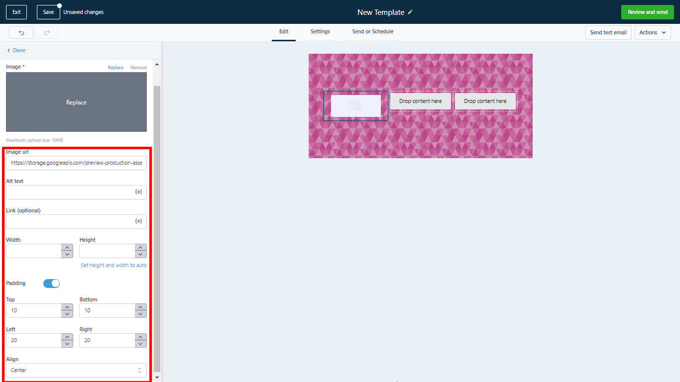Expand the Actions dropdown menu
The height and width of the screenshot is (382, 680).
click(x=653, y=33)
